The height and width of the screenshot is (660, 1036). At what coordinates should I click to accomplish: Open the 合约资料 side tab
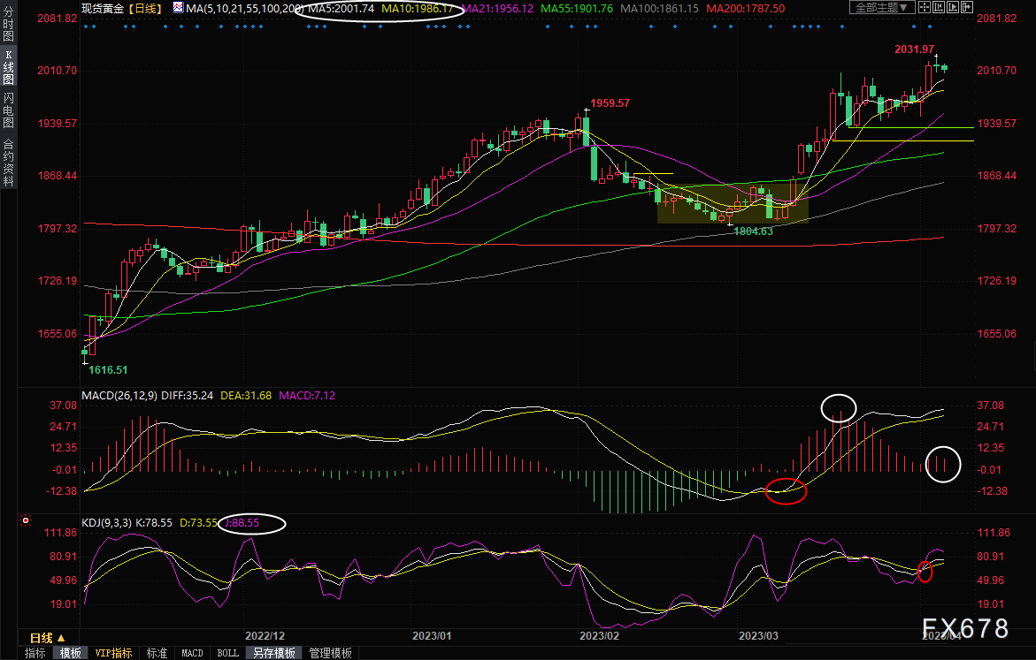tap(8, 162)
